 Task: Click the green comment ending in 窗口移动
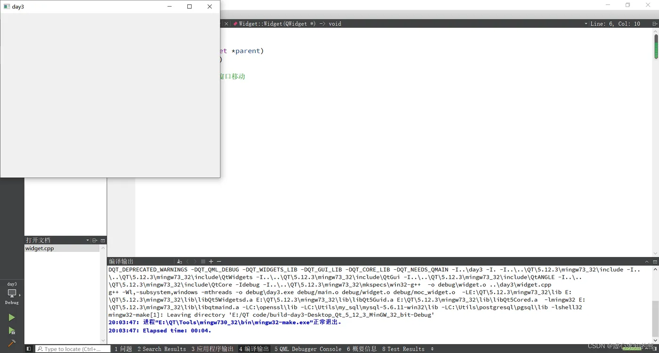233,76
